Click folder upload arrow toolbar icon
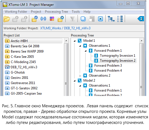The height and width of the screenshot is (130, 149). [x=15, y=19]
